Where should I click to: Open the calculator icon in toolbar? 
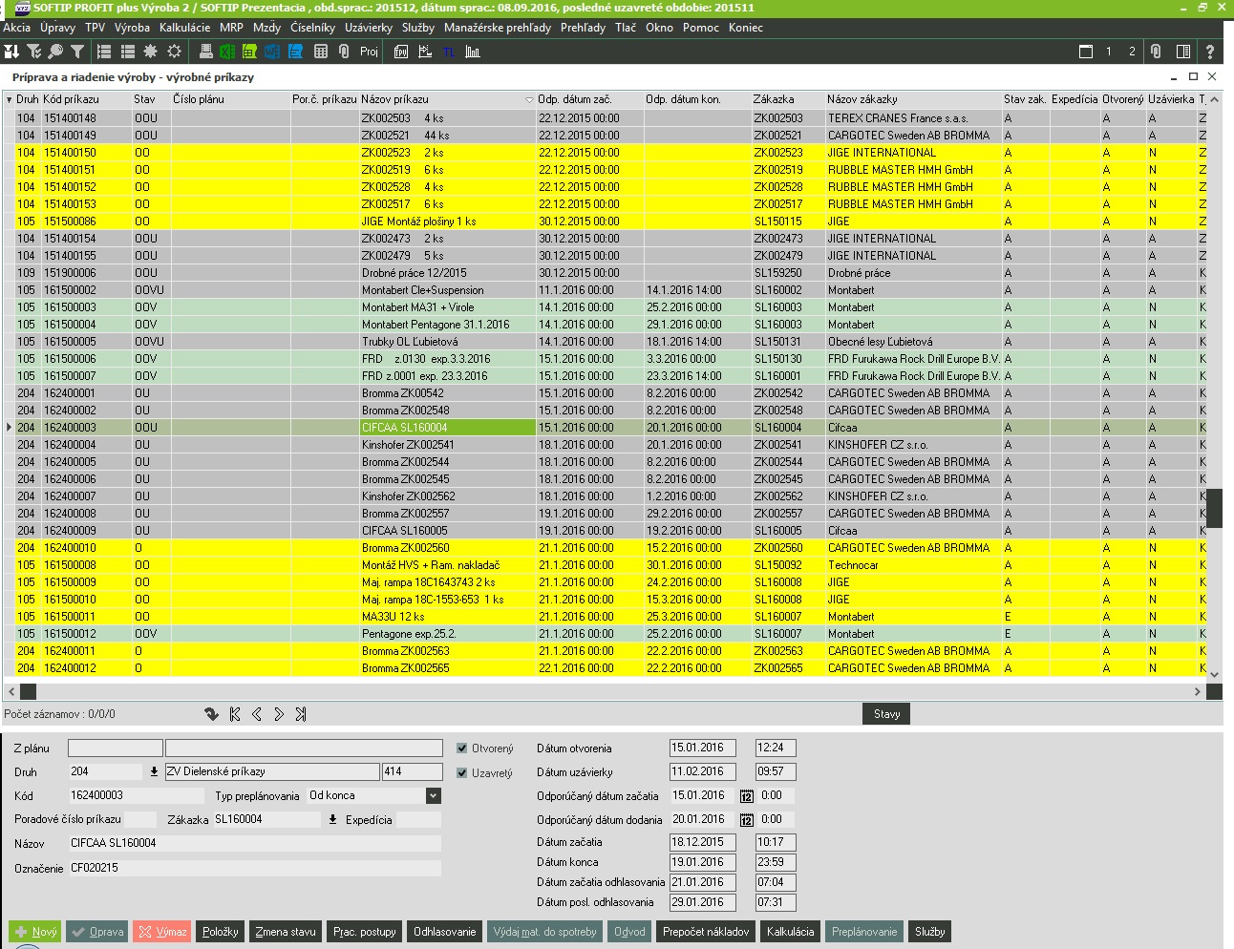click(321, 52)
